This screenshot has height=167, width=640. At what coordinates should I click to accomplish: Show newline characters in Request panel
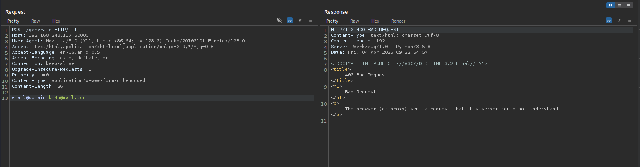[300, 20]
